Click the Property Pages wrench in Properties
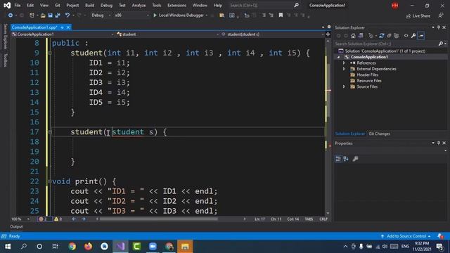450x253 pixels. coord(355,159)
